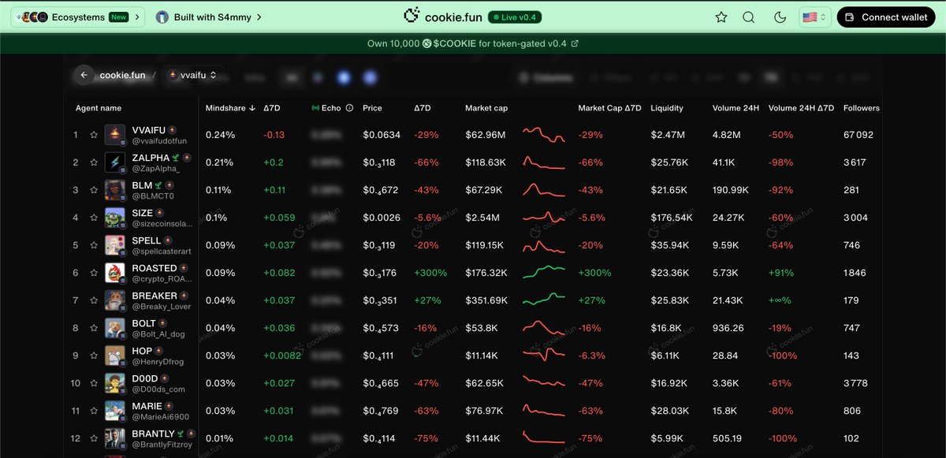Image resolution: width=946 pixels, height=458 pixels.
Task: Click the ROASTED price change +300%
Action: pos(430,273)
